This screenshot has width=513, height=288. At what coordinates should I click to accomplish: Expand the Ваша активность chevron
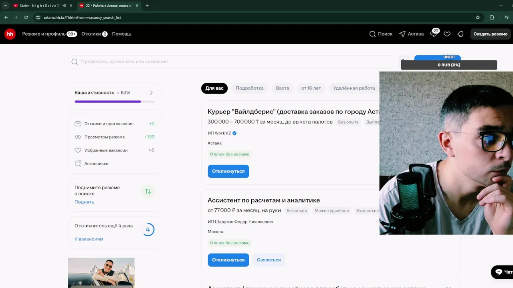coord(151,93)
